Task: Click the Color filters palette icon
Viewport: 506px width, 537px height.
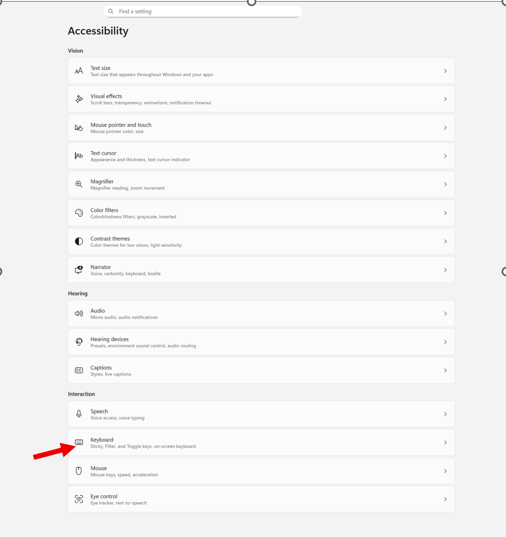Action: coord(79,213)
